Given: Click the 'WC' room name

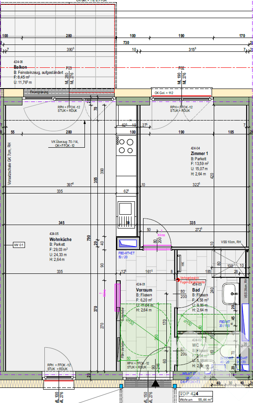Looking at the screenshot, I should pos(195,345).
